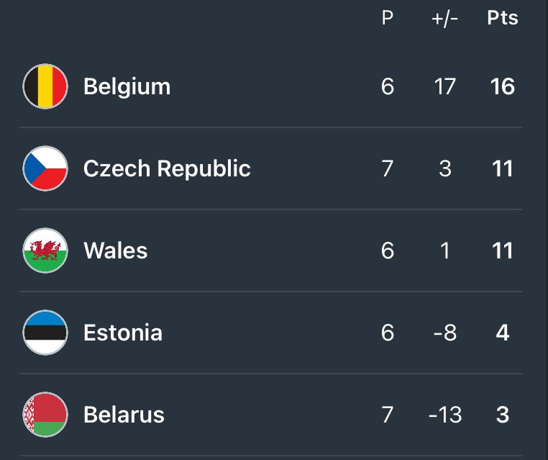548x460 pixels.
Task: Click Belgium's goal difference of 17
Action: click(x=445, y=86)
